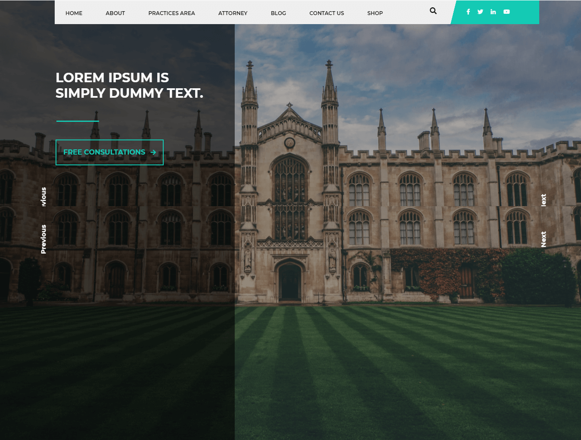Viewport: 581px width, 440px height.
Task: Select Practices Area in the navbar
Action: tap(171, 13)
